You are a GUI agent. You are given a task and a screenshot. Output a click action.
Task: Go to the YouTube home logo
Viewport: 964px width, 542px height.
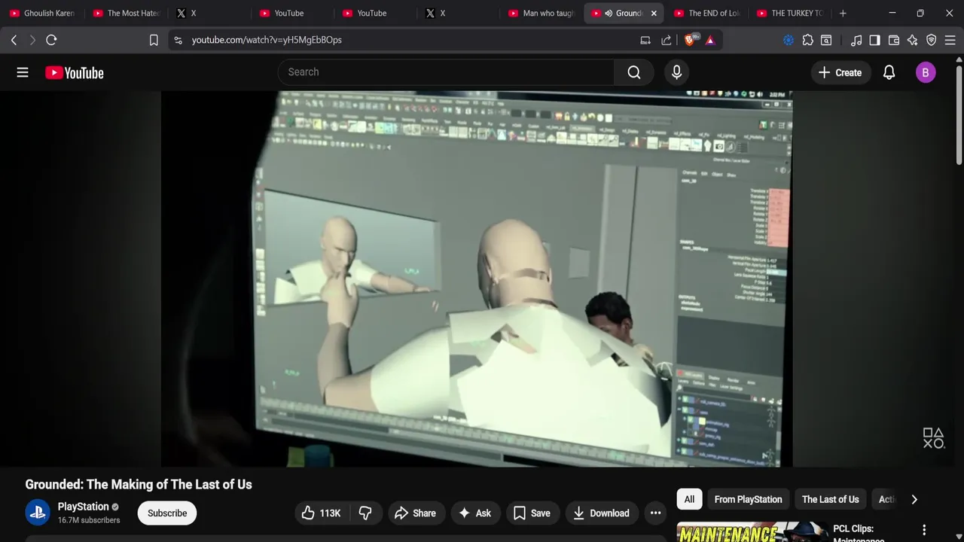click(75, 72)
